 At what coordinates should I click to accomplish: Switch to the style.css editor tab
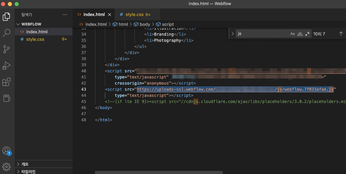click(x=137, y=15)
